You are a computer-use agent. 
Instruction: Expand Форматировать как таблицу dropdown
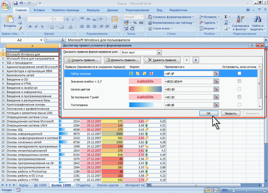click(x=194, y=23)
